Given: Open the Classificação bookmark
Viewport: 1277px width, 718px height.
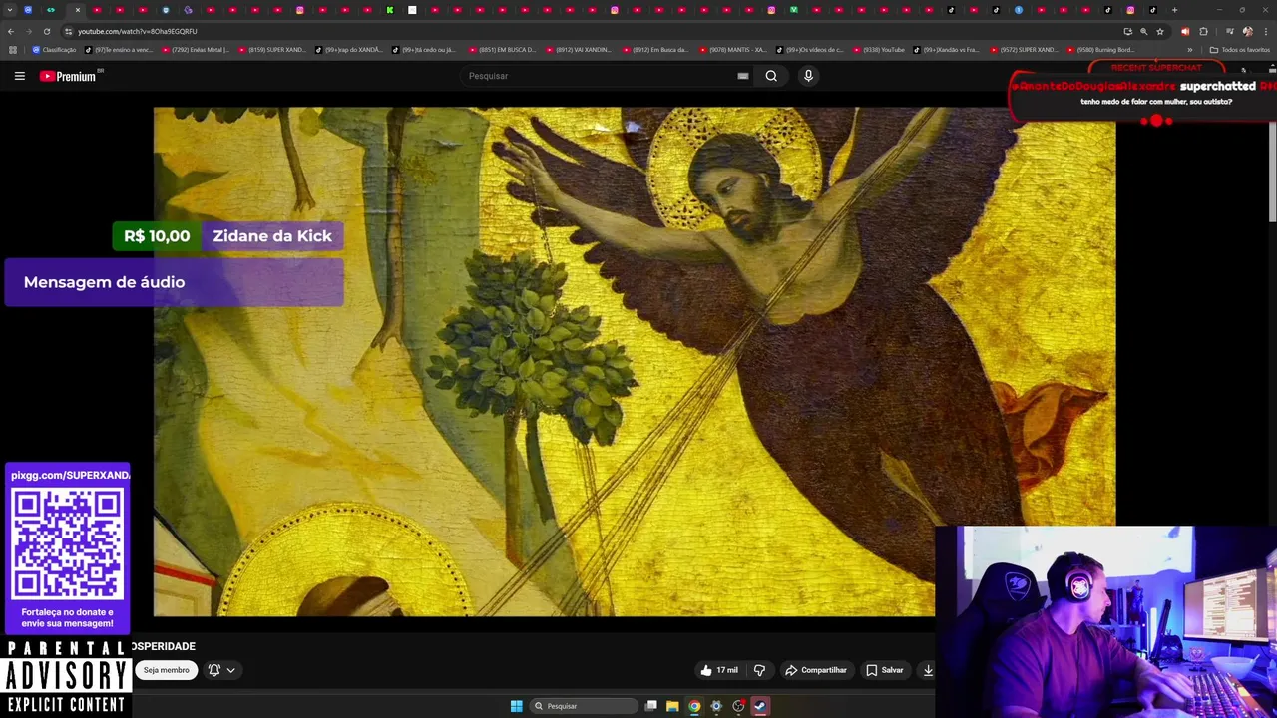Looking at the screenshot, I should (x=54, y=50).
